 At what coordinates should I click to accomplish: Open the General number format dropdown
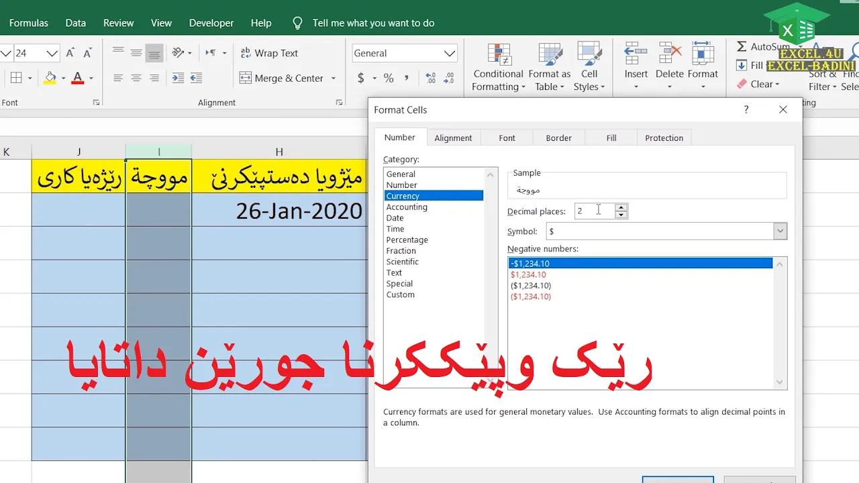(x=450, y=53)
